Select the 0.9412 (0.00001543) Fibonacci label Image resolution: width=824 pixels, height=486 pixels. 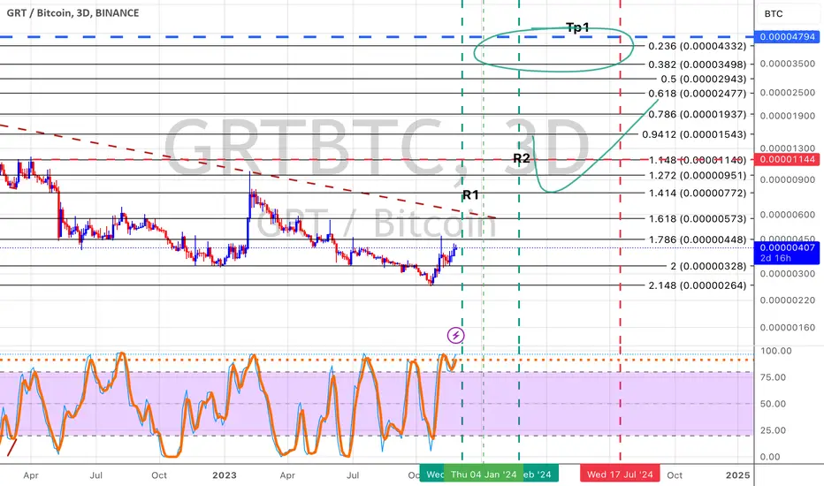tap(694, 134)
